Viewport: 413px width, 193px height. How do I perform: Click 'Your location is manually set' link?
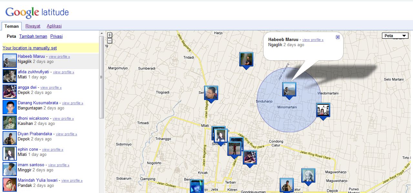(30, 48)
